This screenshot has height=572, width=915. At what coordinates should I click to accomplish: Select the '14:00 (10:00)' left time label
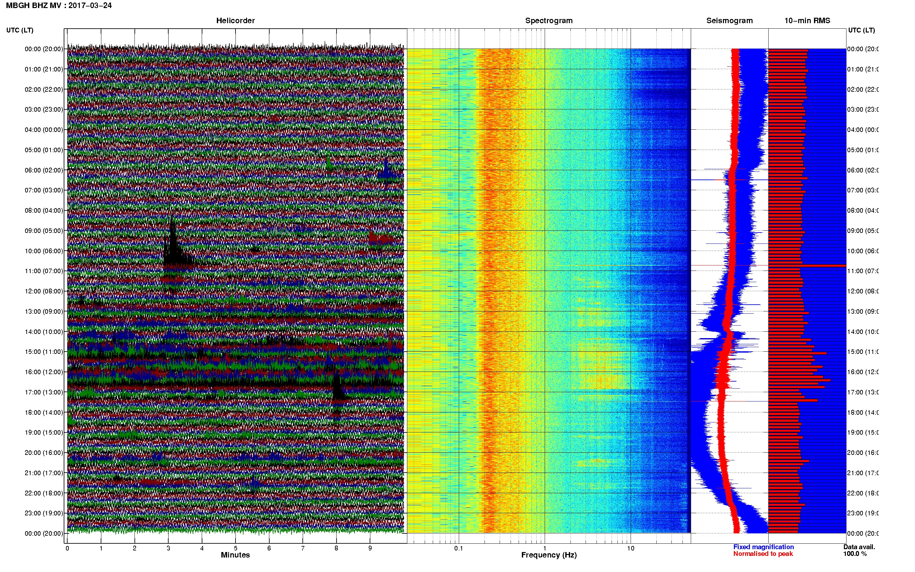pyautogui.click(x=43, y=332)
